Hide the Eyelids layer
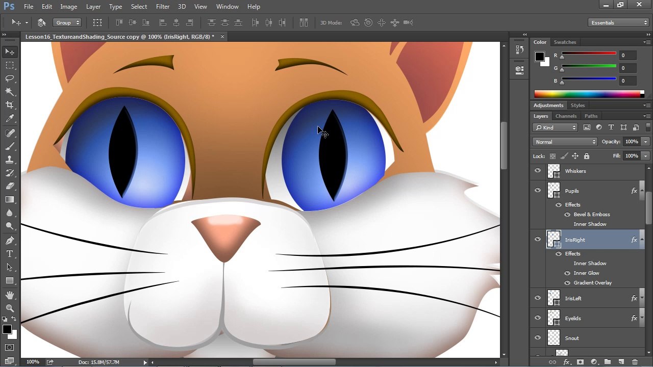 coord(538,318)
